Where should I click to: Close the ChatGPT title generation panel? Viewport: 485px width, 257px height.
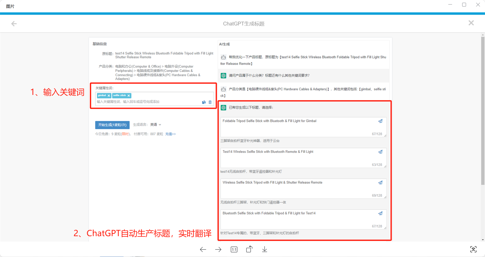pos(471,23)
